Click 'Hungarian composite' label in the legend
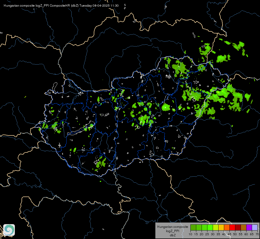The image size is (260, 239). [173, 227]
